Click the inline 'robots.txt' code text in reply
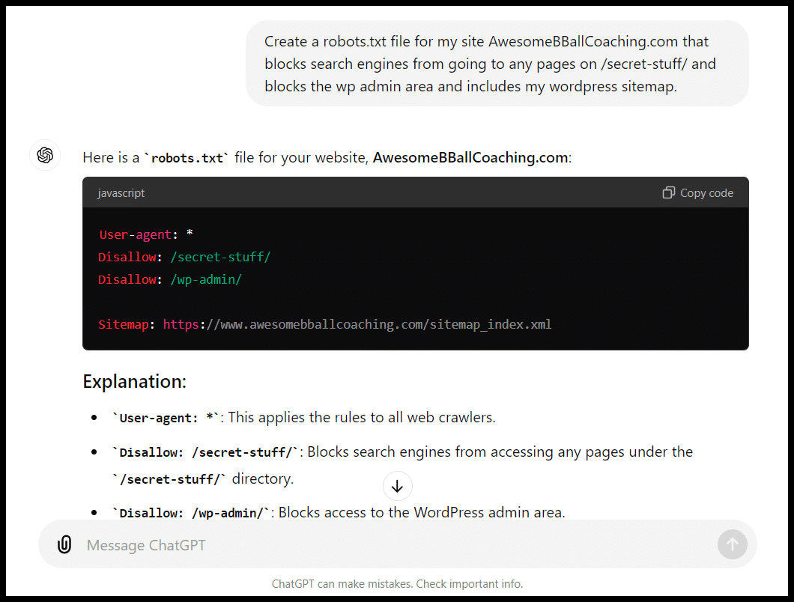This screenshot has width=794, height=602. [187, 158]
